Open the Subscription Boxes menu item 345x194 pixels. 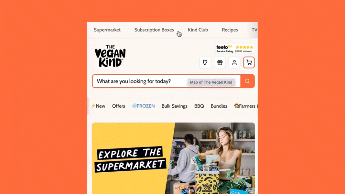click(154, 30)
